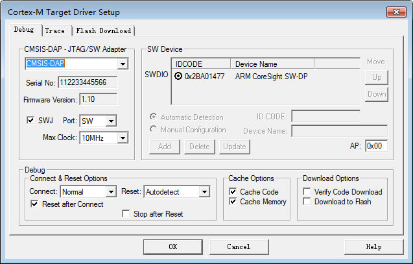Click the IDCODE column header
413x264 pixels.
201,64
